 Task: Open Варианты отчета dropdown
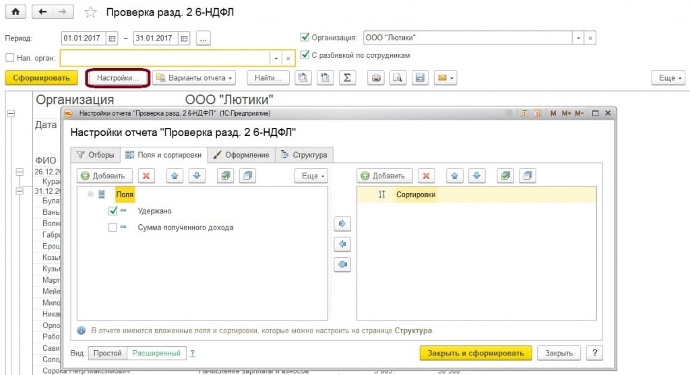[194, 78]
